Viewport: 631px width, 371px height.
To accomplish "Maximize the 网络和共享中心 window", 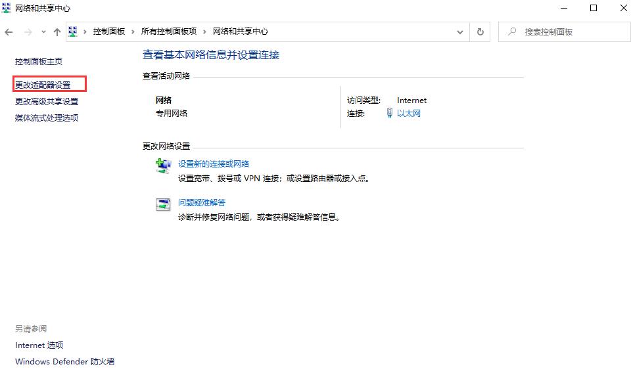I will click(x=594, y=8).
